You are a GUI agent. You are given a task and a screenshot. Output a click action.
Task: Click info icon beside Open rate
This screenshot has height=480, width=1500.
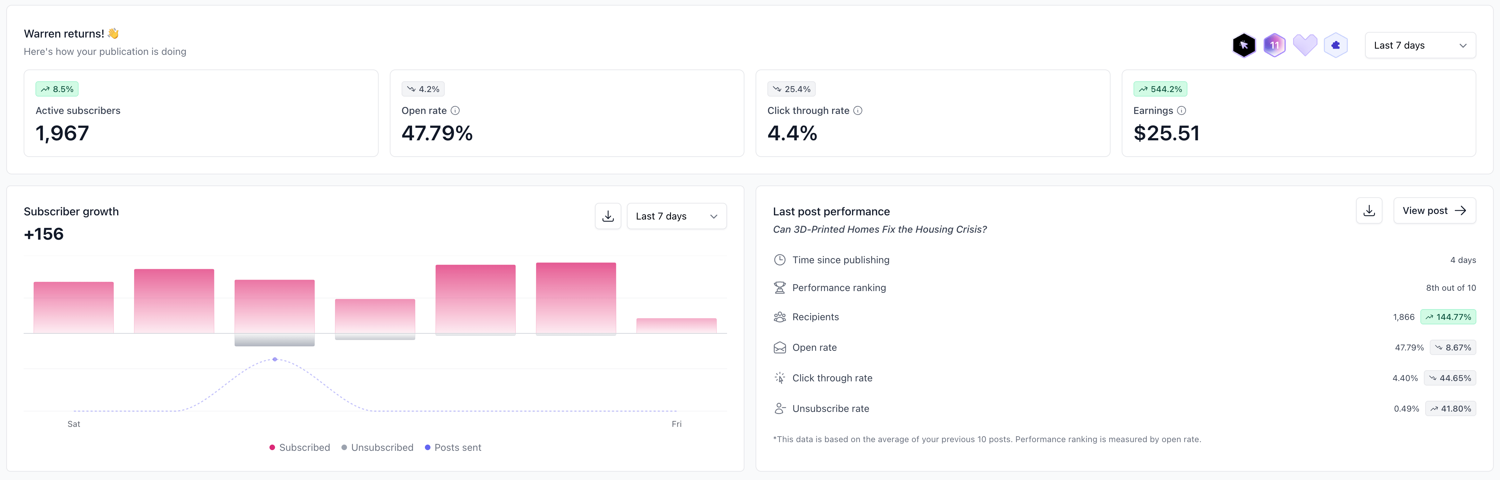(455, 110)
